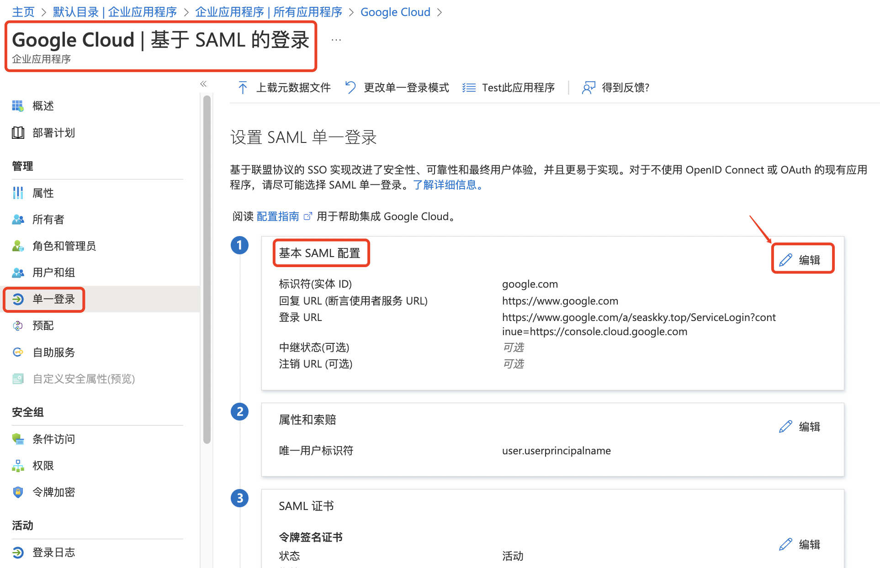Open the ellipsis more-options menu by title

pos(336,40)
